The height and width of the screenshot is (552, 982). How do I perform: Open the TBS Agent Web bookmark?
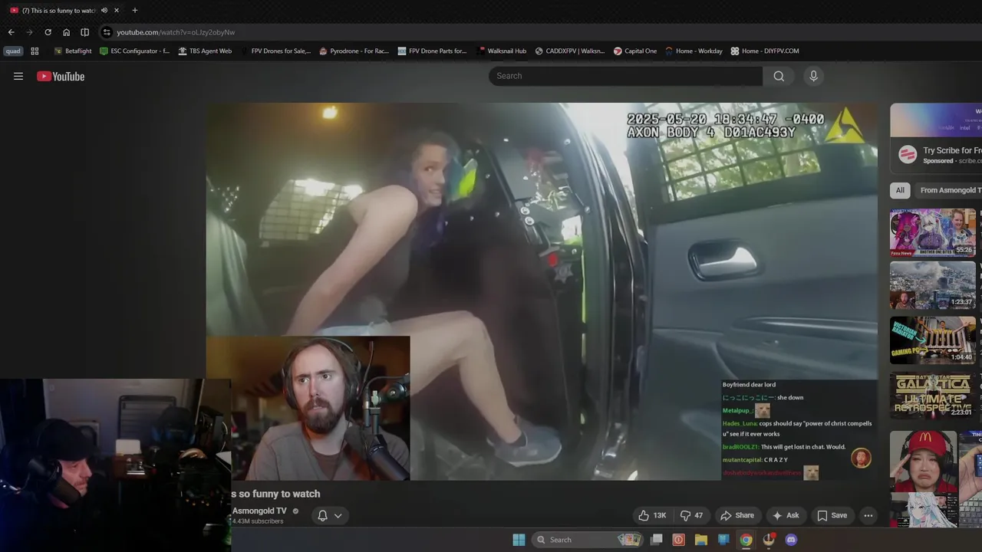coord(205,51)
